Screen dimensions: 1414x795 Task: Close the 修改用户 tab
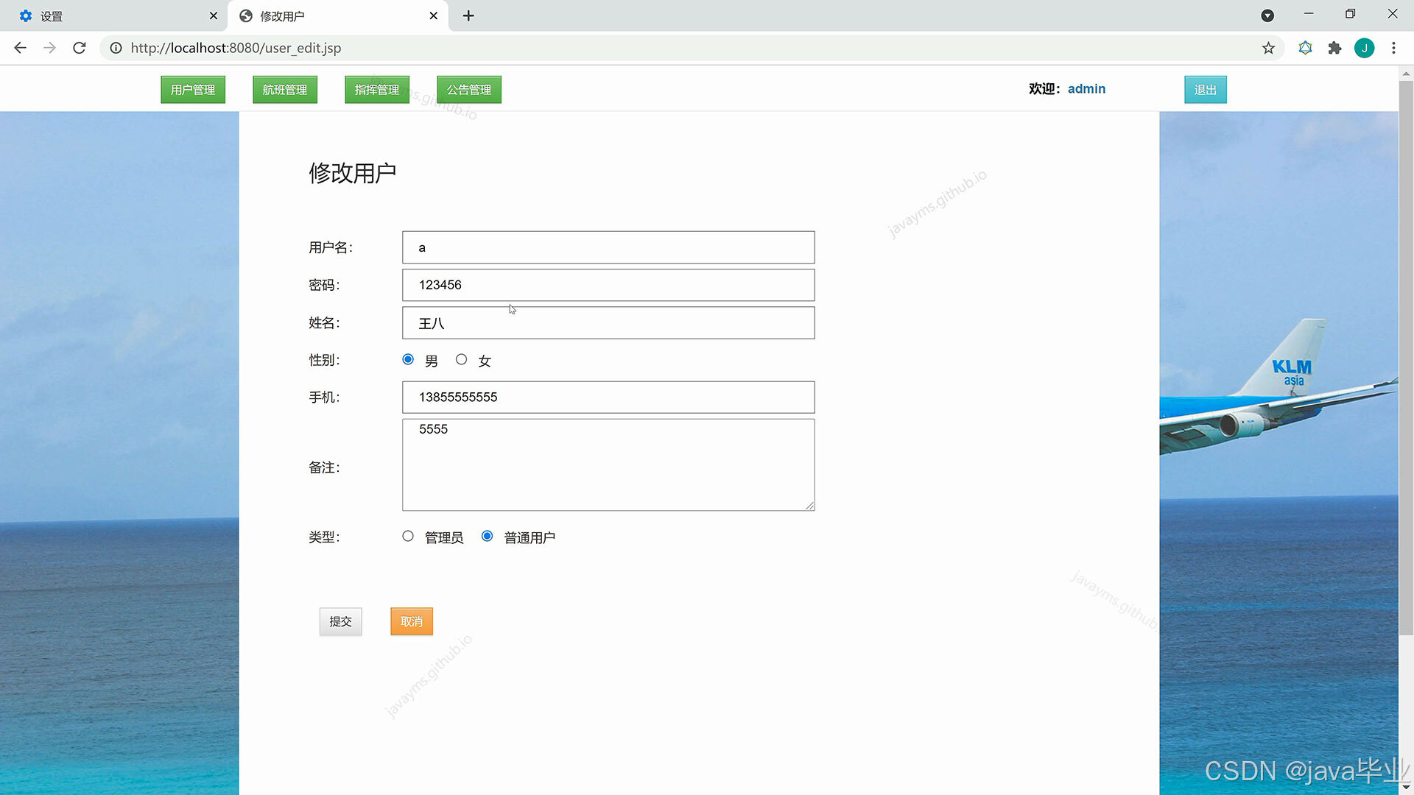click(x=434, y=15)
